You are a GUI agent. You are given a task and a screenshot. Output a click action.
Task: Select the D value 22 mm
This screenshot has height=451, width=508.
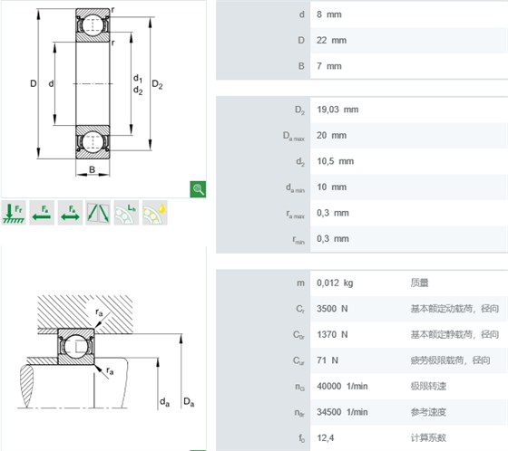point(332,41)
